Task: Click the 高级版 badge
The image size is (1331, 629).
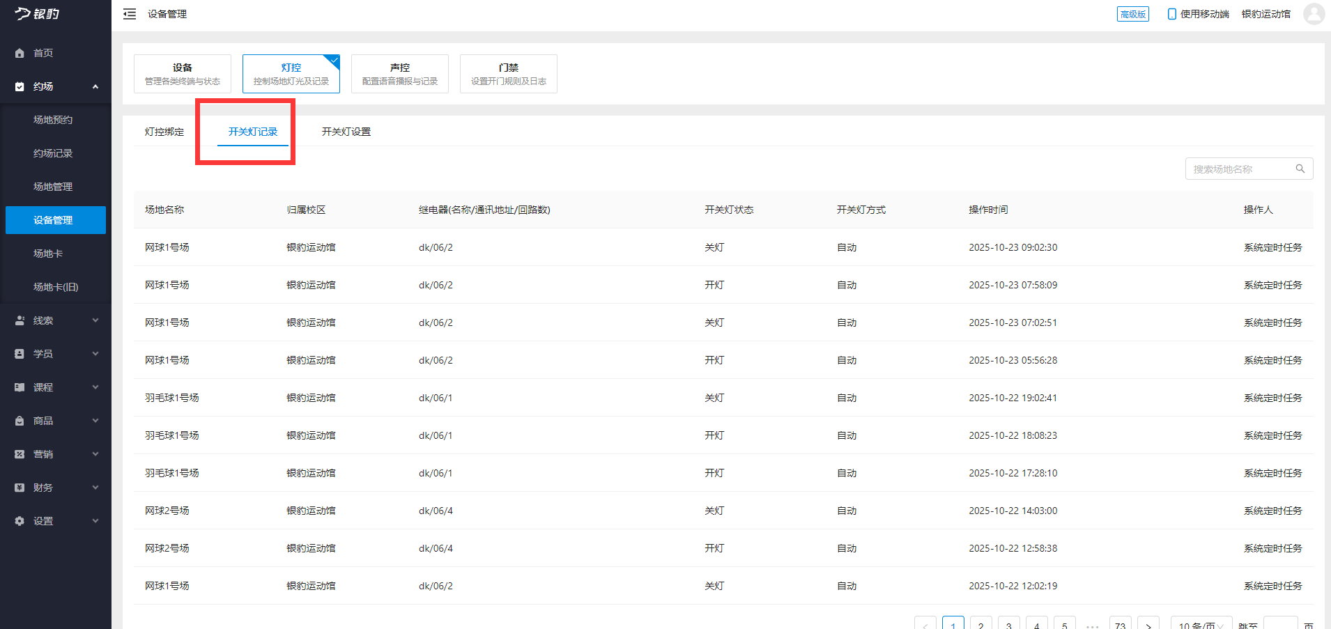Action: click(x=1132, y=14)
